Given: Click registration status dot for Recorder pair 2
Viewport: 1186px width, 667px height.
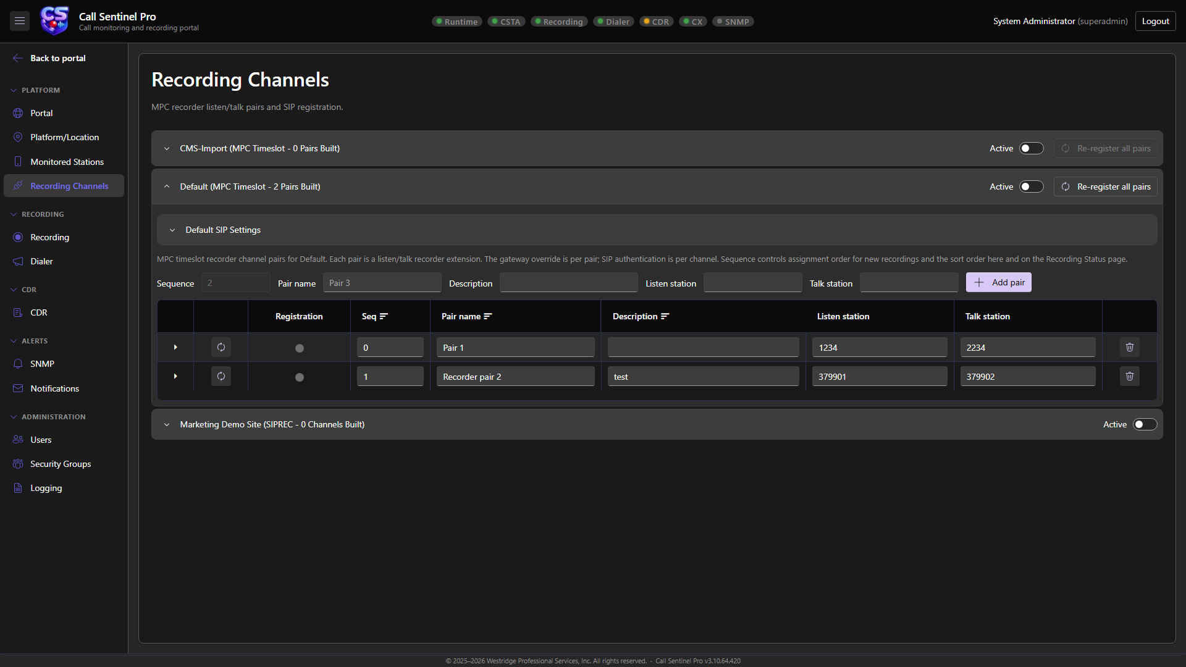Looking at the screenshot, I should (x=300, y=377).
